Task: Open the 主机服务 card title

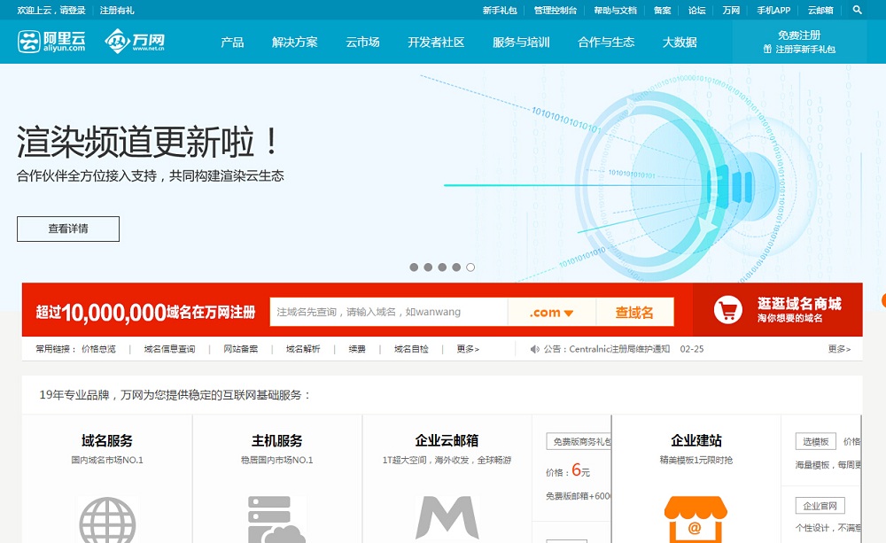Action: (276, 440)
